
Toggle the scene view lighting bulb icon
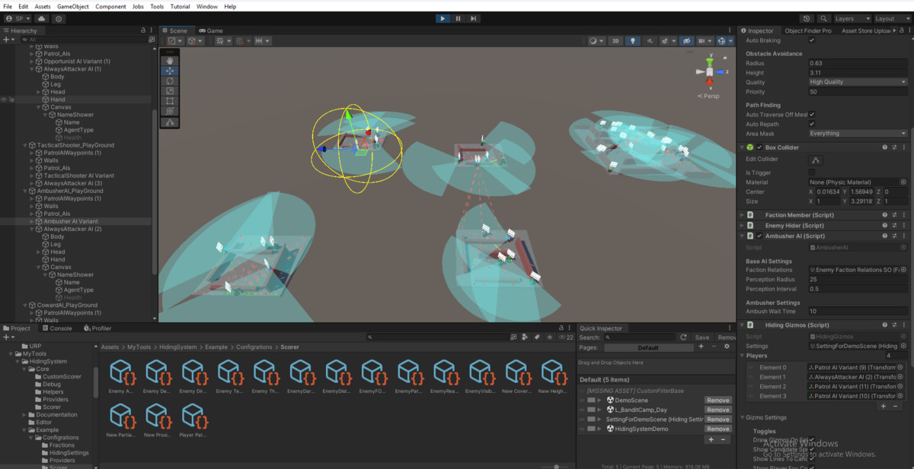point(632,41)
